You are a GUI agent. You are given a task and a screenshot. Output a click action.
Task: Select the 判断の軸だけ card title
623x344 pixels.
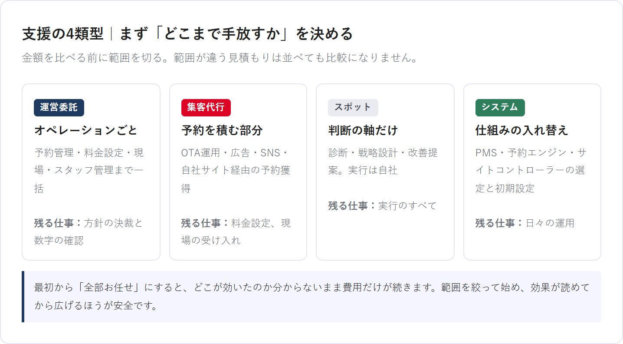[363, 130]
